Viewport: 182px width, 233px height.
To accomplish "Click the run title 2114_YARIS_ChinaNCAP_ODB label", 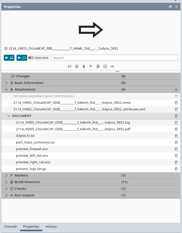I will pyautogui.click(x=63, y=49).
